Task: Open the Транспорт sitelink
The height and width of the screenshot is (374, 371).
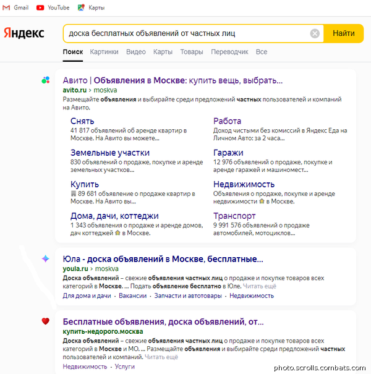Action: 234,216
